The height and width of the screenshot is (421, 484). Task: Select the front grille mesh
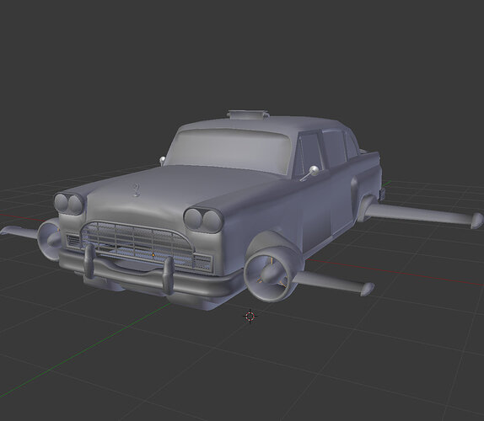[137, 243]
